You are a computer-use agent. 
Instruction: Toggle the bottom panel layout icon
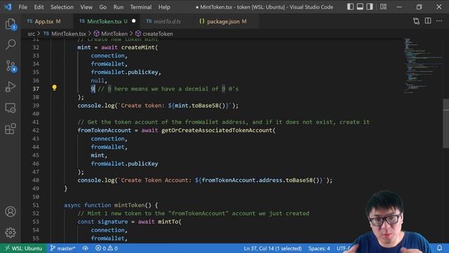360,6
